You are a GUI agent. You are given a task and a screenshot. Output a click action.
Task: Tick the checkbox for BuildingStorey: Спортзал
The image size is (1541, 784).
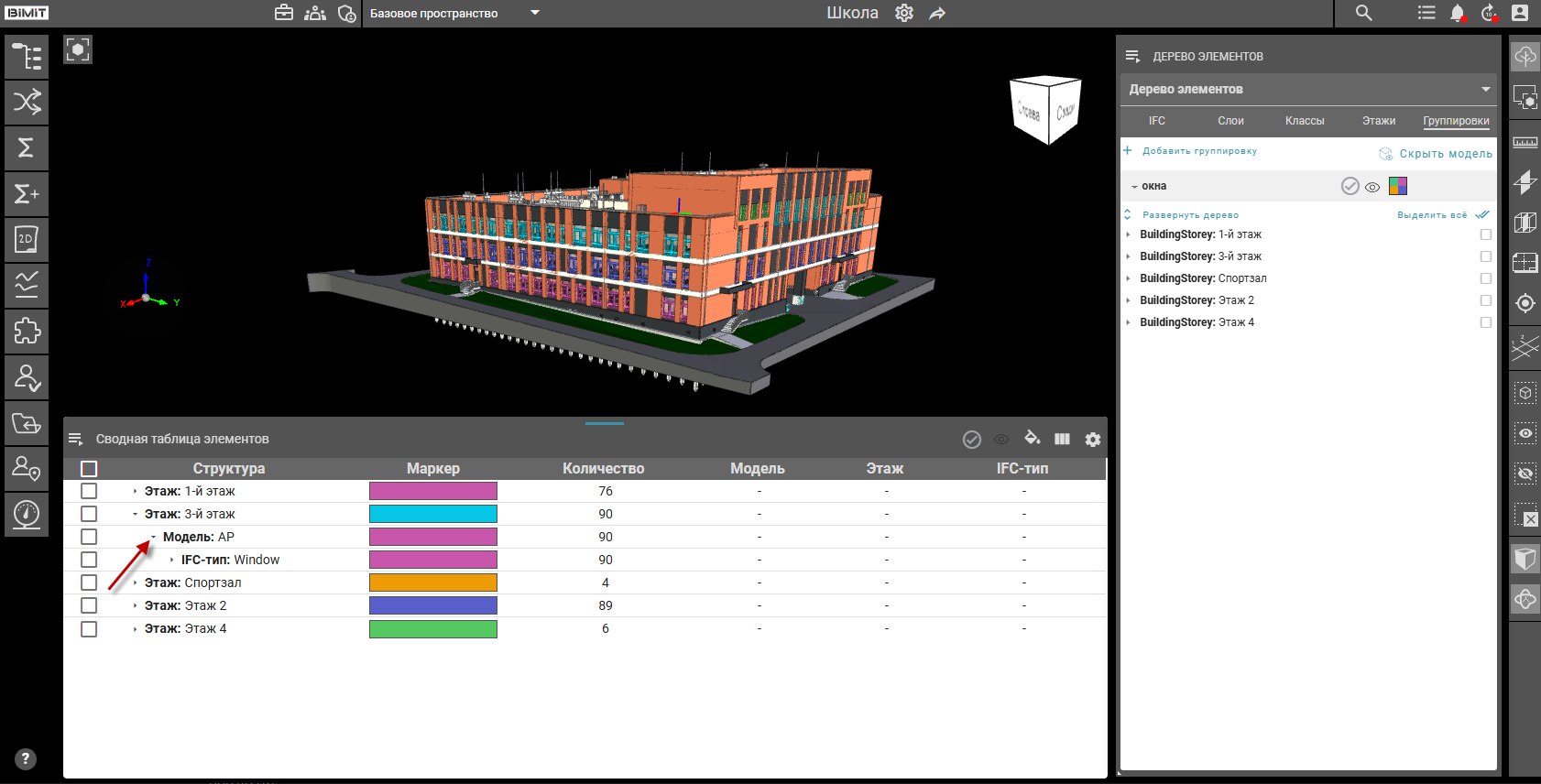point(1485,278)
